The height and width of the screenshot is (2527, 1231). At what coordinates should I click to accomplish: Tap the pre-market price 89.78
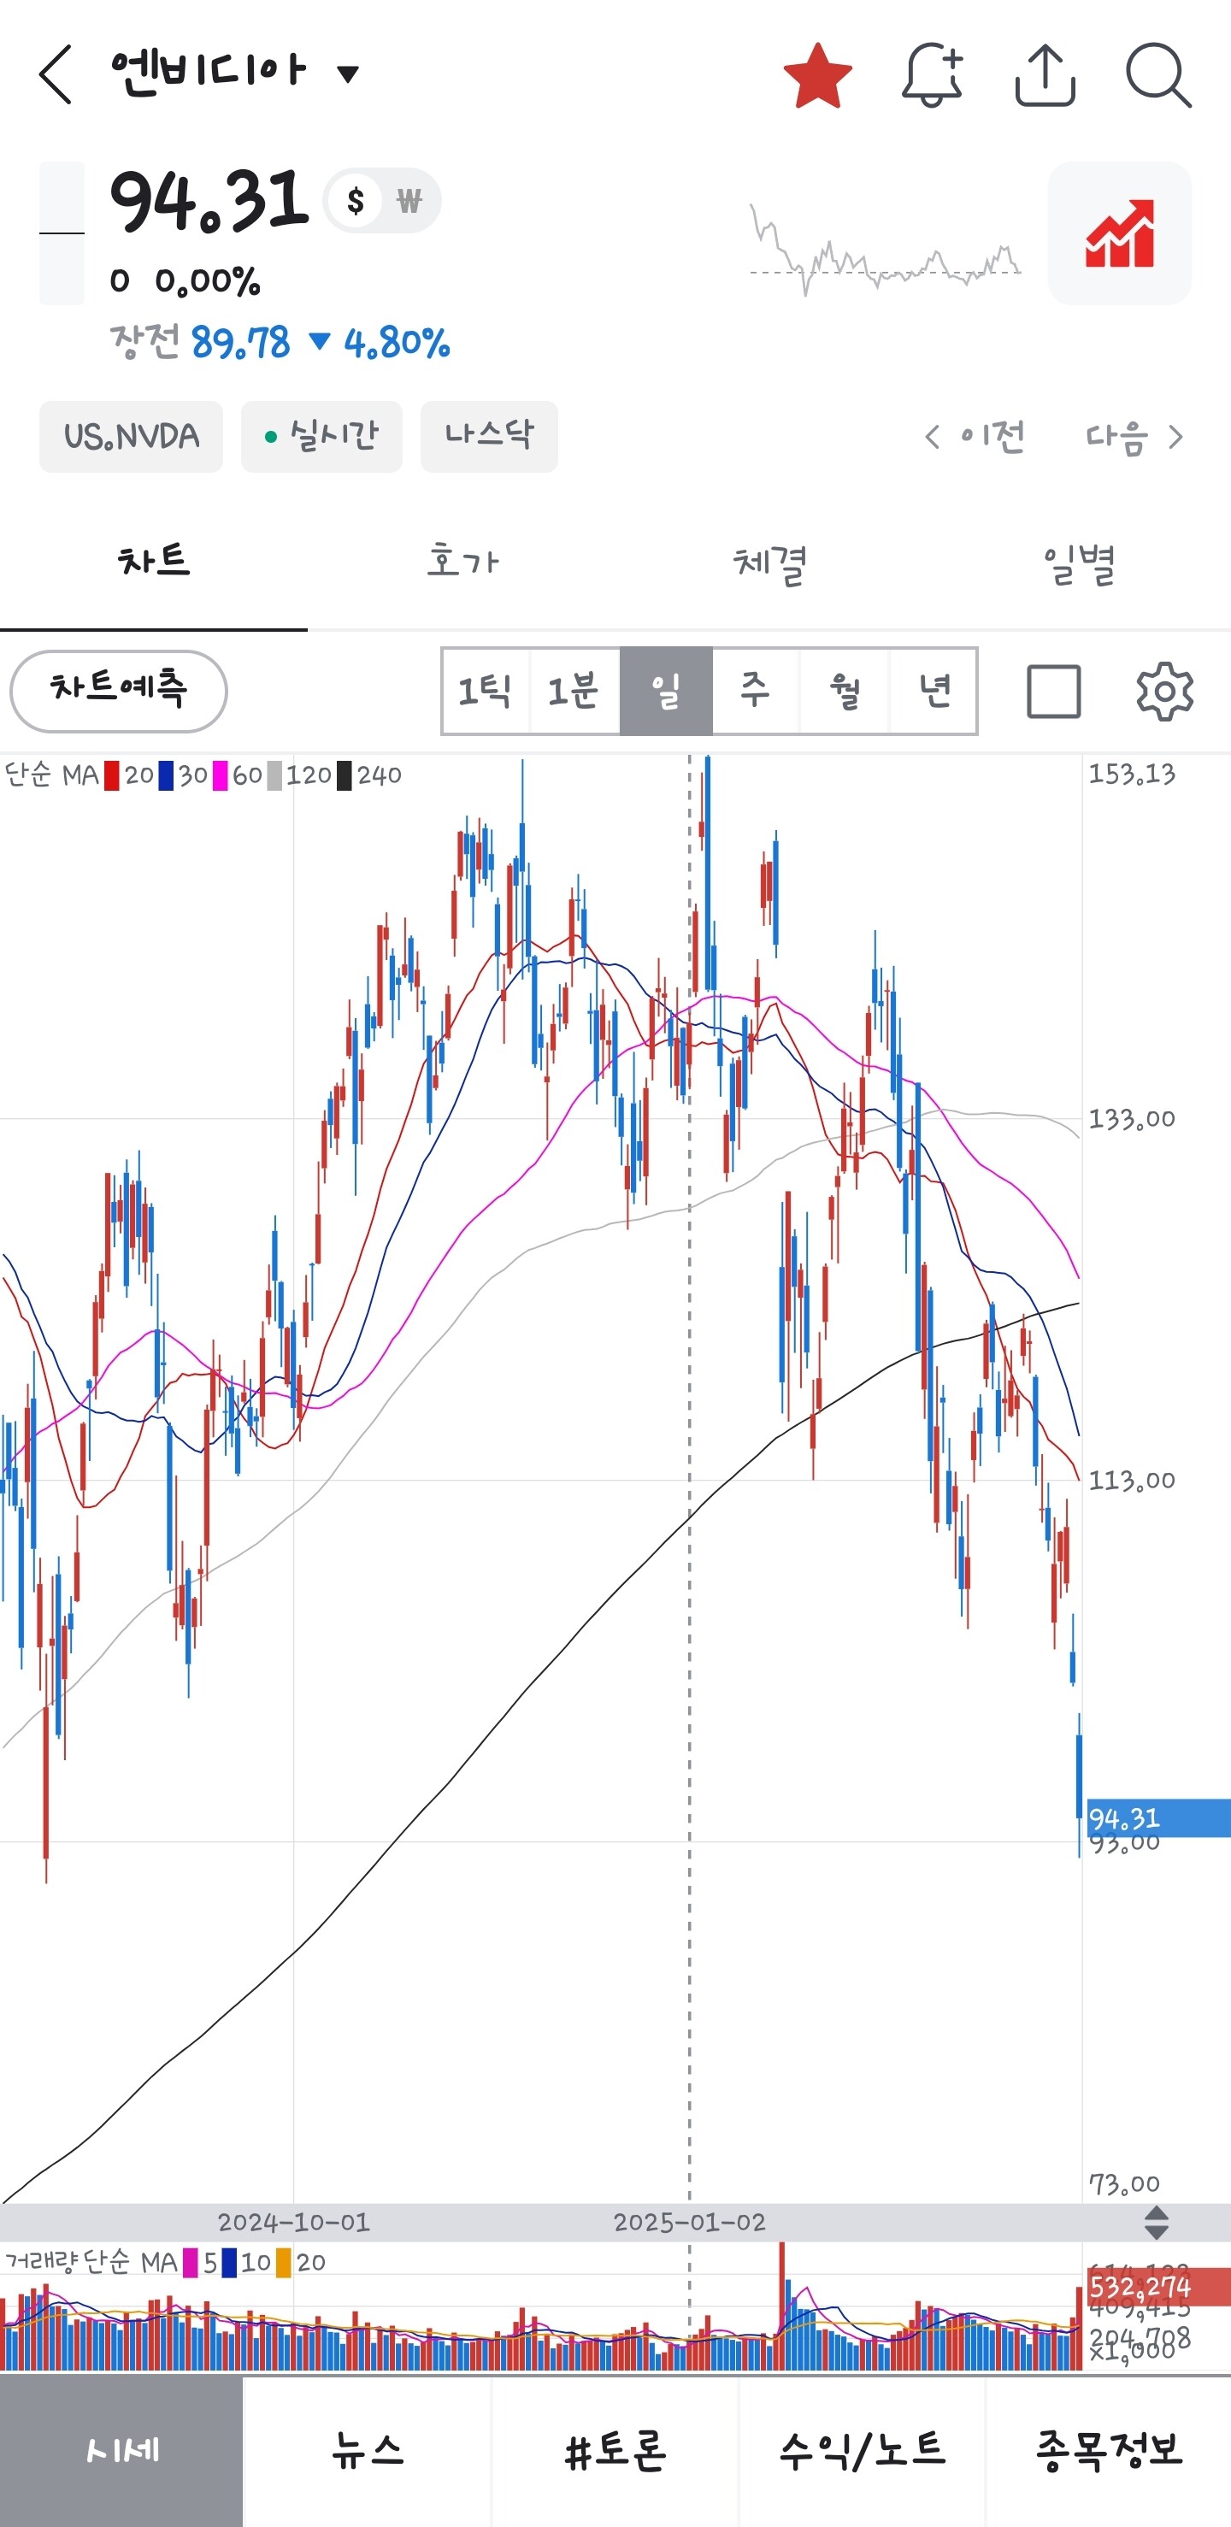pos(240,344)
